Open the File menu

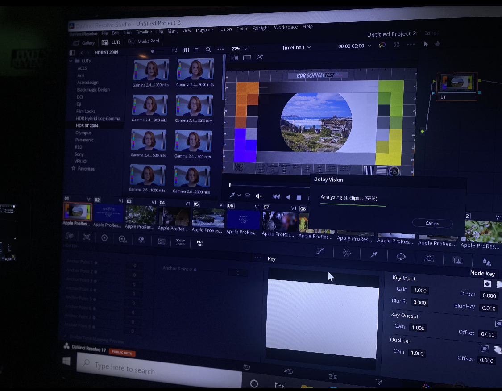coord(104,33)
